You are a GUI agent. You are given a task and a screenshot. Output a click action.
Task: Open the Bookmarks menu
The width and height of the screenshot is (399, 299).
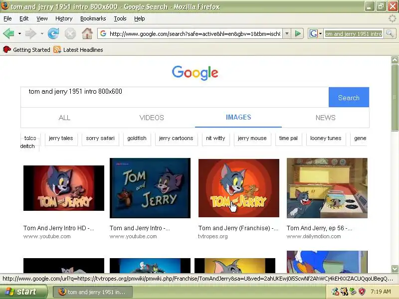tap(93, 18)
